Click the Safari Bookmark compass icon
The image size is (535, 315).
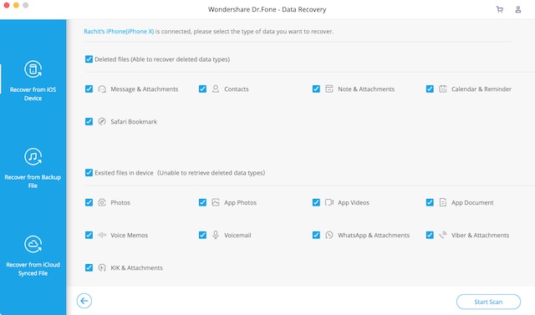click(x=102, y=122)
